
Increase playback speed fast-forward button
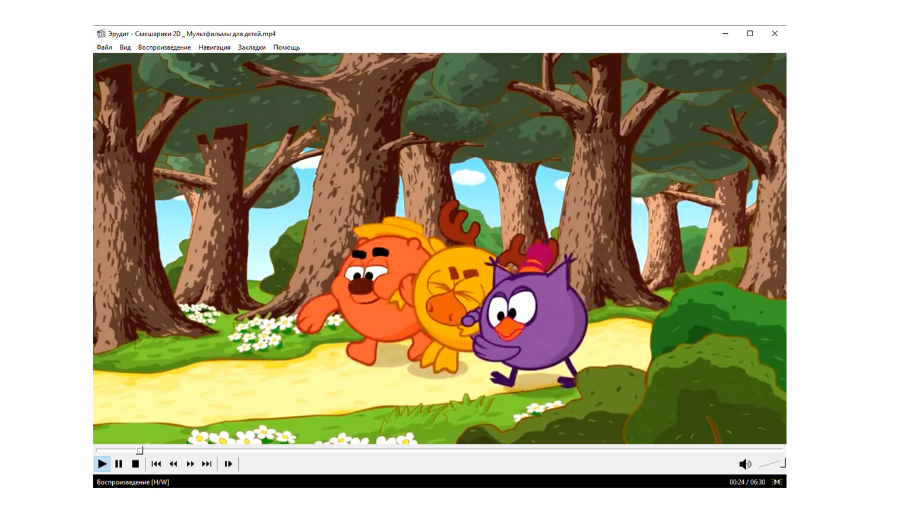[190, 464]
